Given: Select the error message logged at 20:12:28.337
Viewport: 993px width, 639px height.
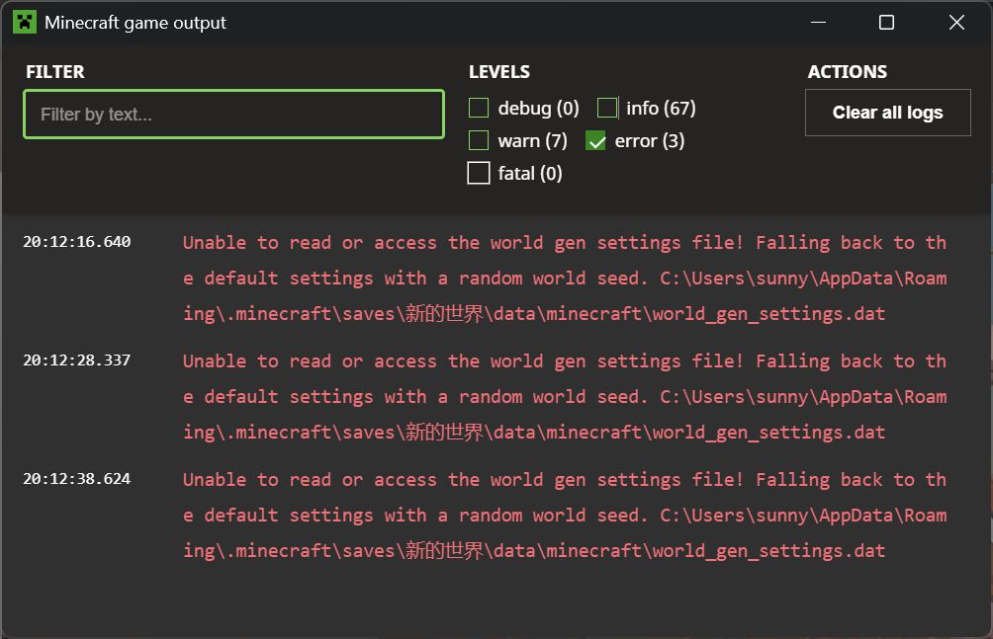Looking at the screenshot, I should tap(564, 397).
